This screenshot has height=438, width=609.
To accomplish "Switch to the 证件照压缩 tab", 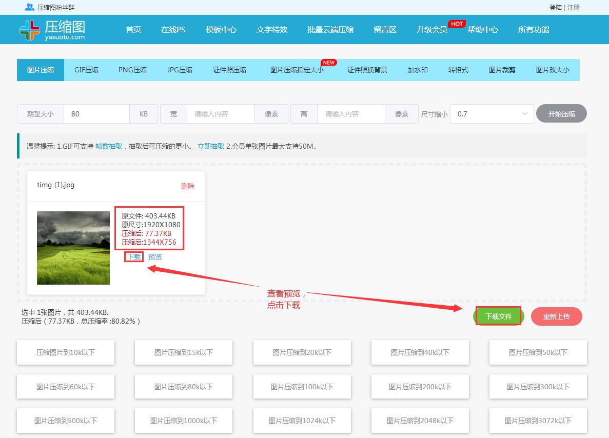I will point(228,70).
